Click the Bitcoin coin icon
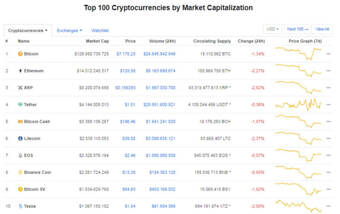The height and width of the screenshot is (214, 340). click(x=20, y=54)
